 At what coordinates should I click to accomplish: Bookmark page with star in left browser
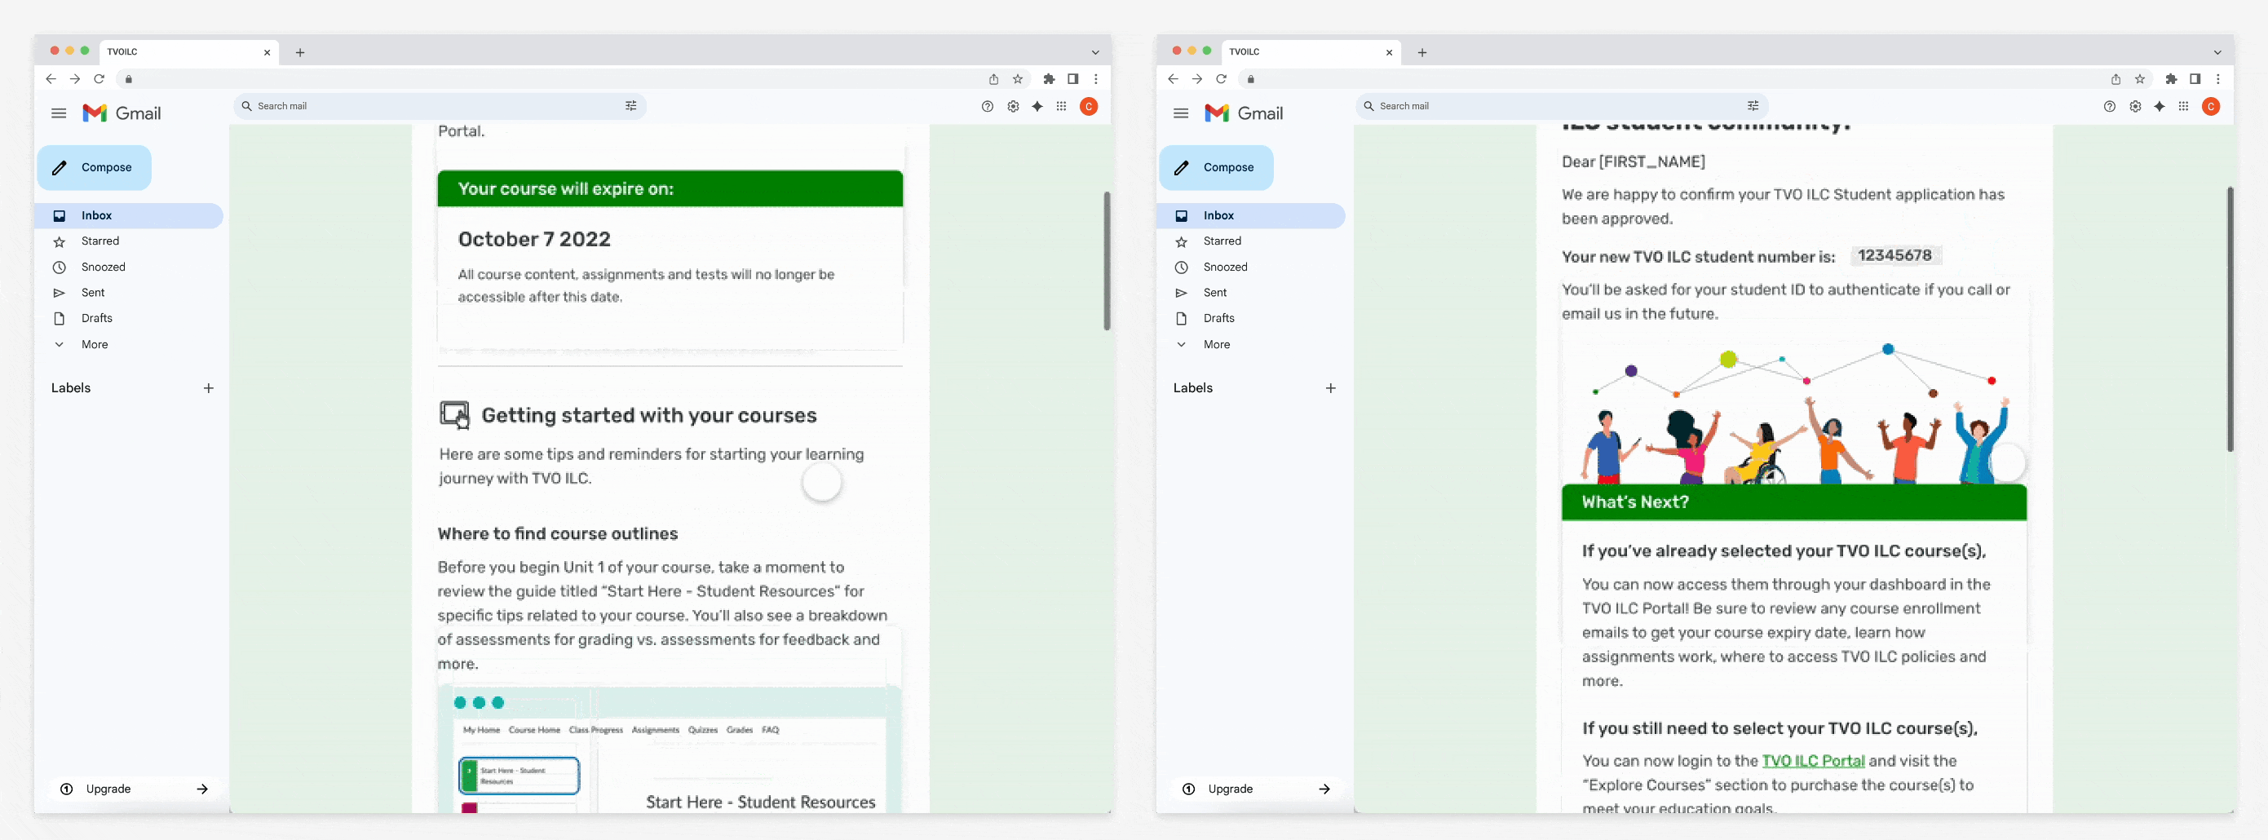point(1018,79)
